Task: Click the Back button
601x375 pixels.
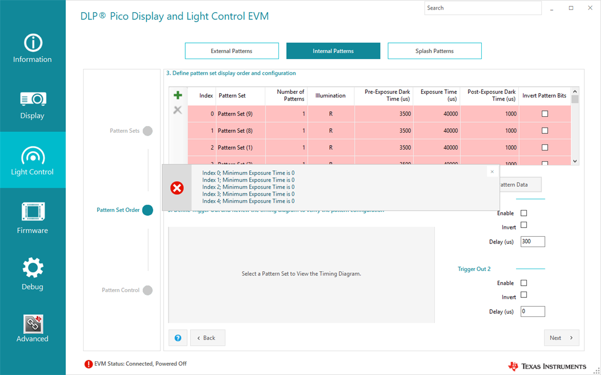Action: [208, 338]
